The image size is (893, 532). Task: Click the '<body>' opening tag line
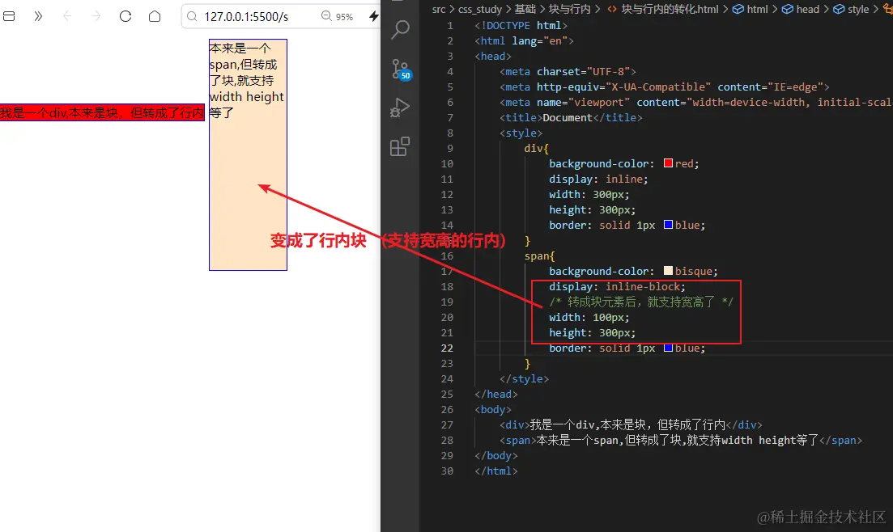click(x=492, y=409)
